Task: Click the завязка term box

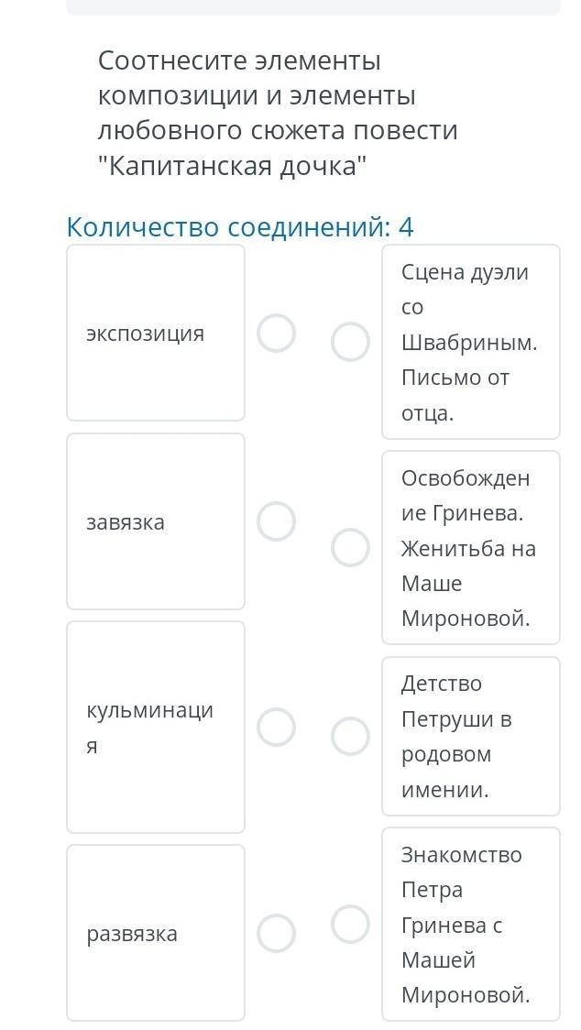Action: coord(156,521)
